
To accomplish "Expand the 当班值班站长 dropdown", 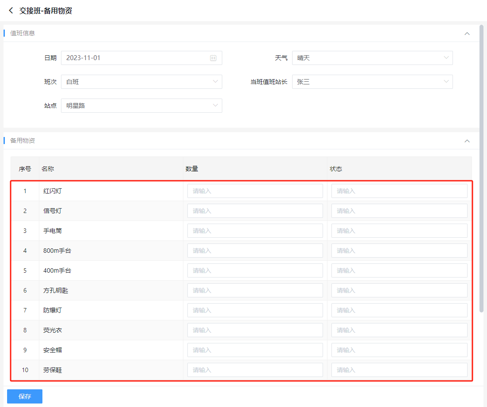I will coord(372,82).
